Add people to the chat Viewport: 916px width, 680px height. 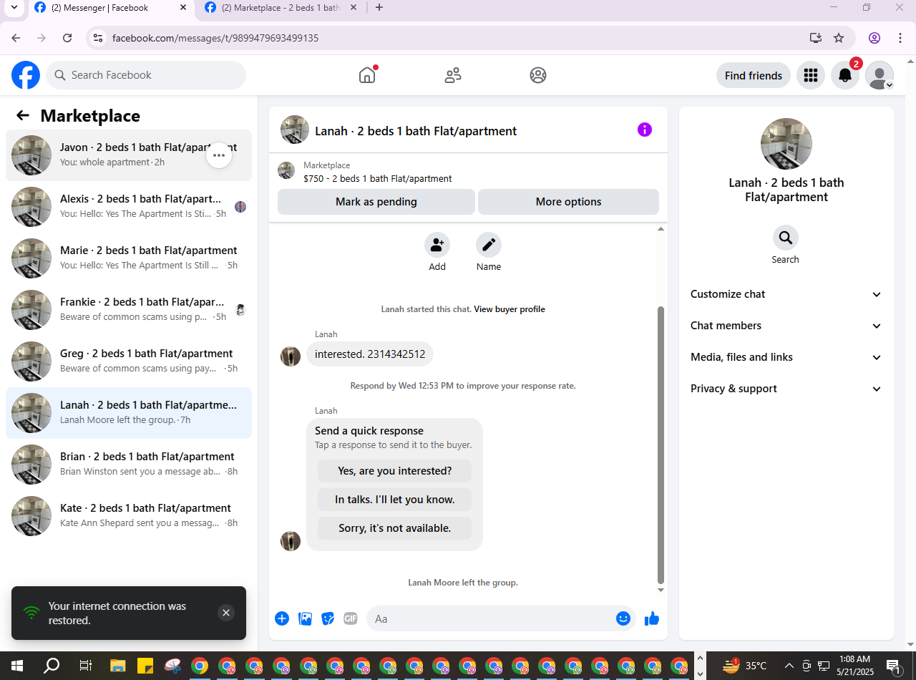coord(437,246)
